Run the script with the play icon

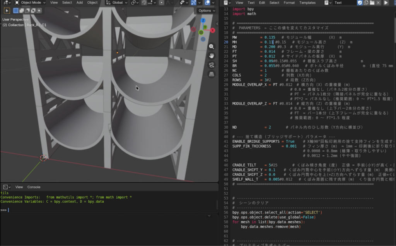386,3
